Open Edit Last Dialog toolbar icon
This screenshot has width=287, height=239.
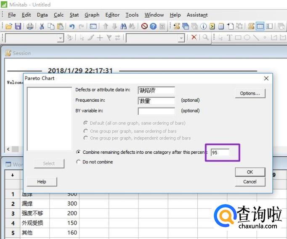pyautogui.click(x=93, y=27)
